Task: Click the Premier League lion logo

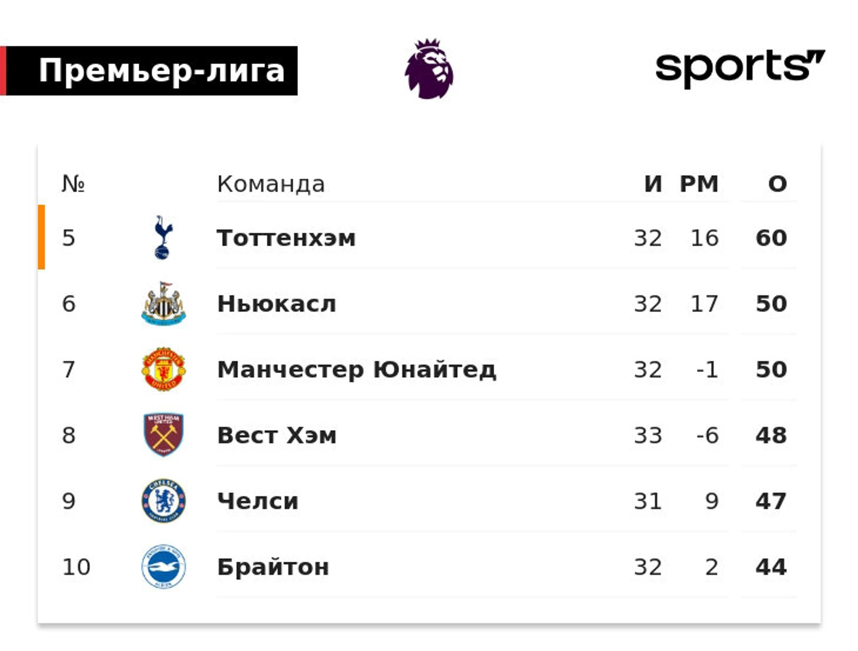Action: click(429, 69)
